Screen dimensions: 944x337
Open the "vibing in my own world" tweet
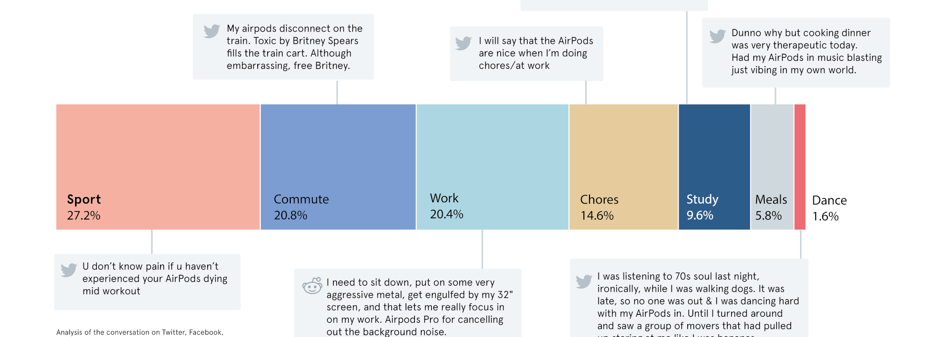tap(806, 51)
